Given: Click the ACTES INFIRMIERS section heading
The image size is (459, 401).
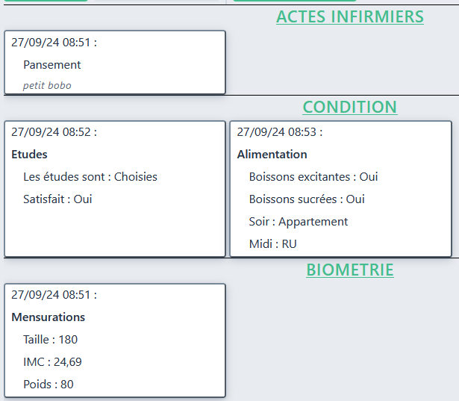Looking at the screenshot, I should tap(349, 16).
